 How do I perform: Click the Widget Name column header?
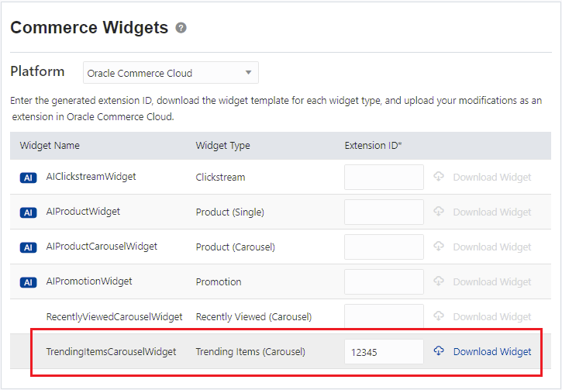pos(50,146)
